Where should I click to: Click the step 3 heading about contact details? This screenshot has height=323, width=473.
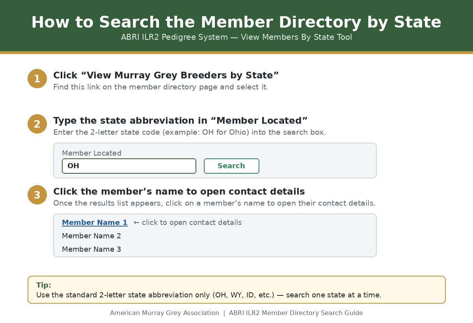179,192
